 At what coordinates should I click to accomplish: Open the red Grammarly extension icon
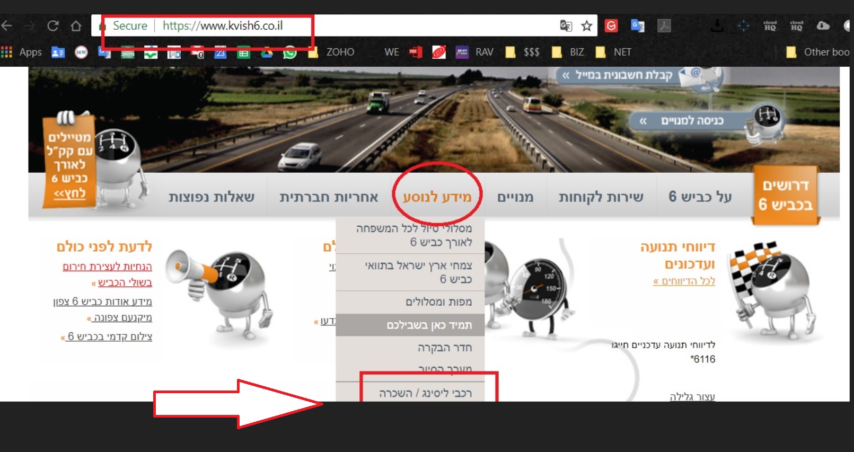(611, 25)
